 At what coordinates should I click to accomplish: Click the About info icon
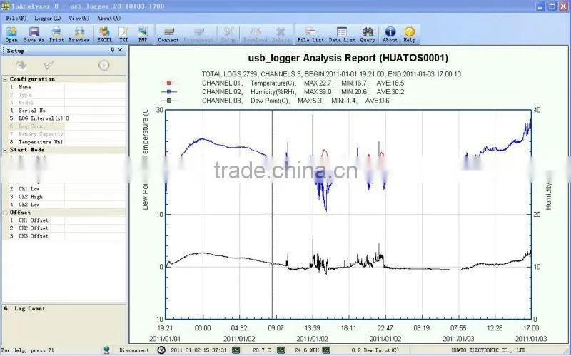390,31
